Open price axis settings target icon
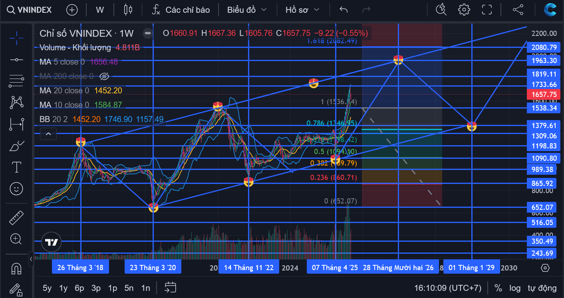This screenshot has width=564, height=298. coord(546,268)
